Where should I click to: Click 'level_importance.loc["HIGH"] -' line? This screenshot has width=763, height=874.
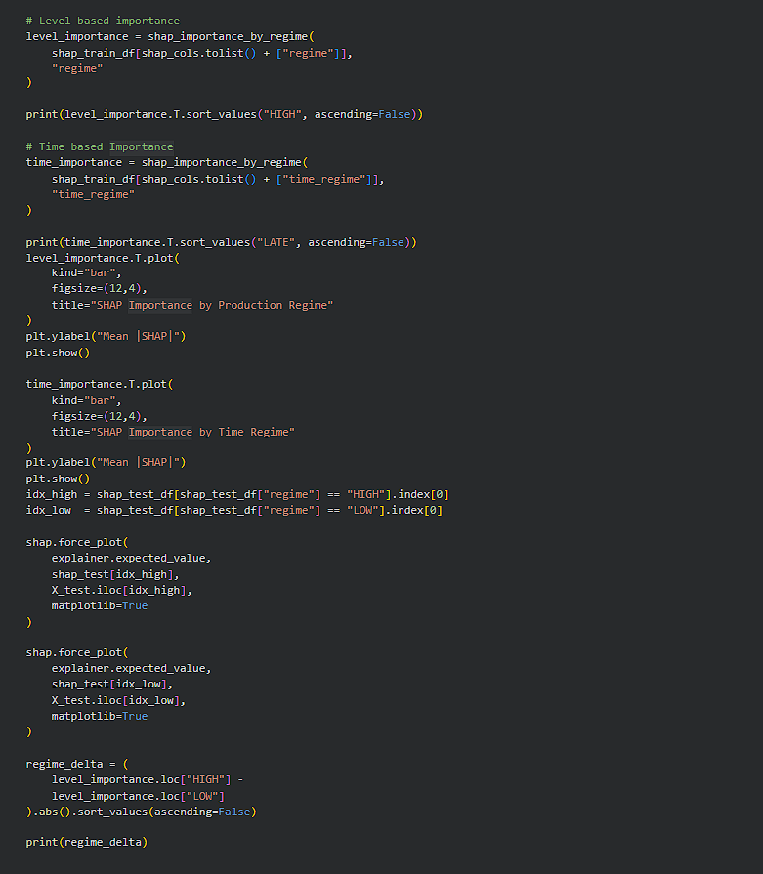[148, 780]
